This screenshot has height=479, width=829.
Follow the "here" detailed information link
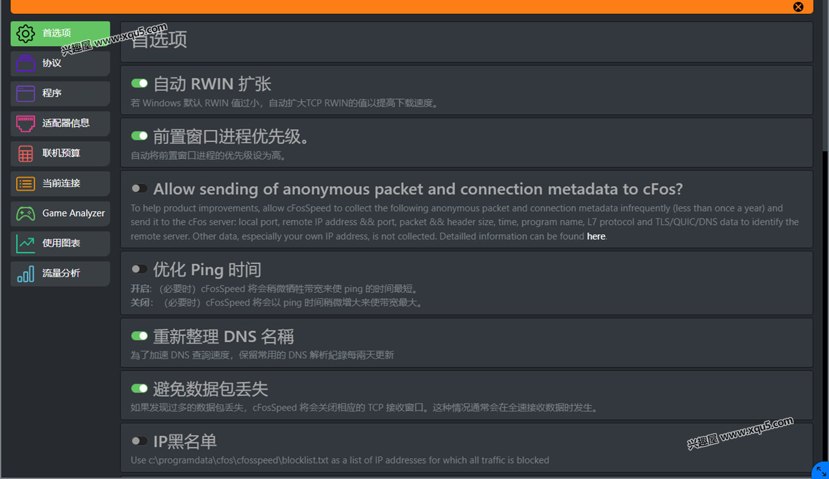(596, 236)
